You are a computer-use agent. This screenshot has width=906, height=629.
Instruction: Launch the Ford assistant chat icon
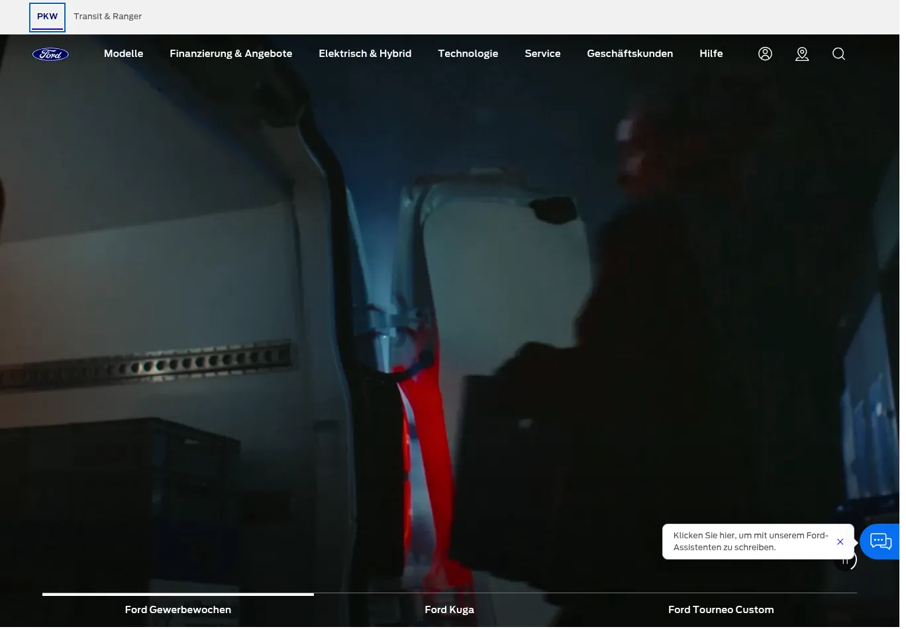pyautogui.click(x=881, y=542)
